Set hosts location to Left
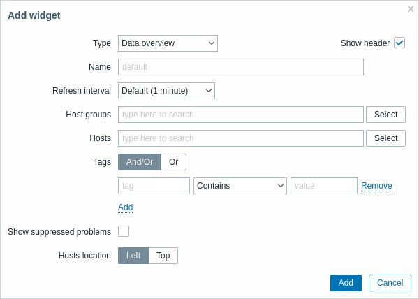 click(x=133, y=256)
